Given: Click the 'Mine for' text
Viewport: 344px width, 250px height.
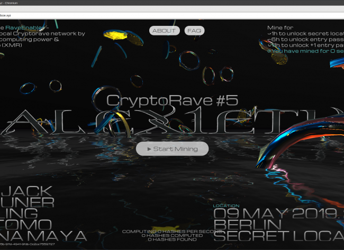Looking at the screenshot, I should [x=280, y=27].
